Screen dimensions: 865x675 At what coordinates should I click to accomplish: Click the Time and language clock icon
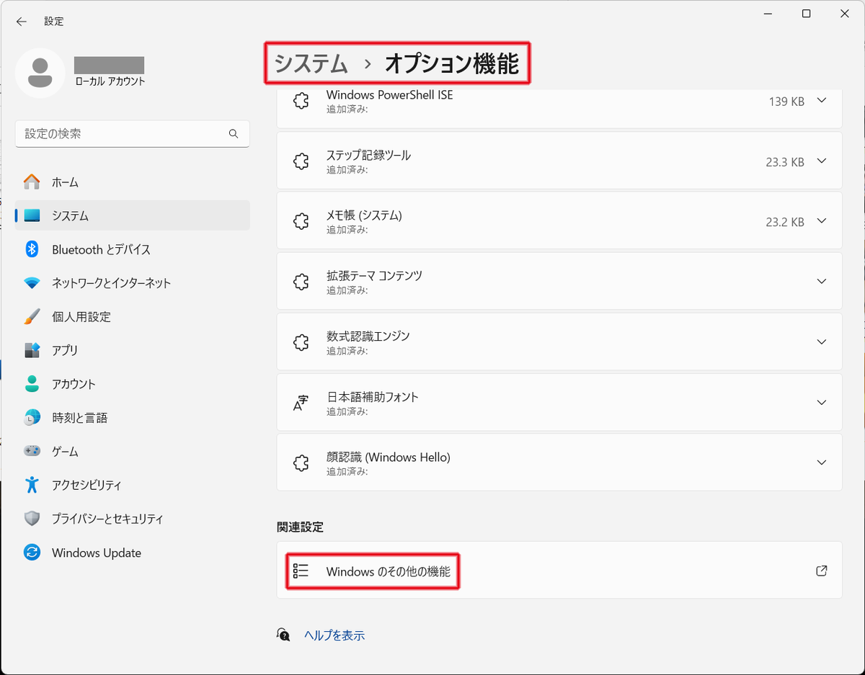coord(32,418)
